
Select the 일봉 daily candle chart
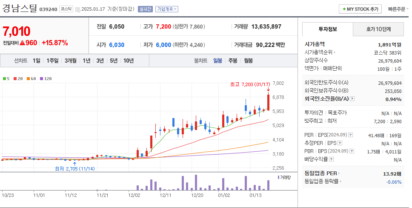pos(217,61)
